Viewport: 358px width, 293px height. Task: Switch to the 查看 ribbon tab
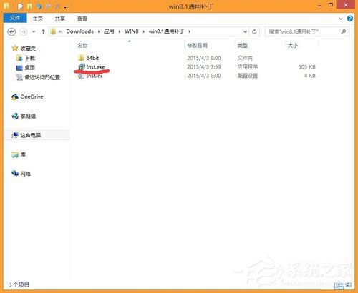pos(82,19)
